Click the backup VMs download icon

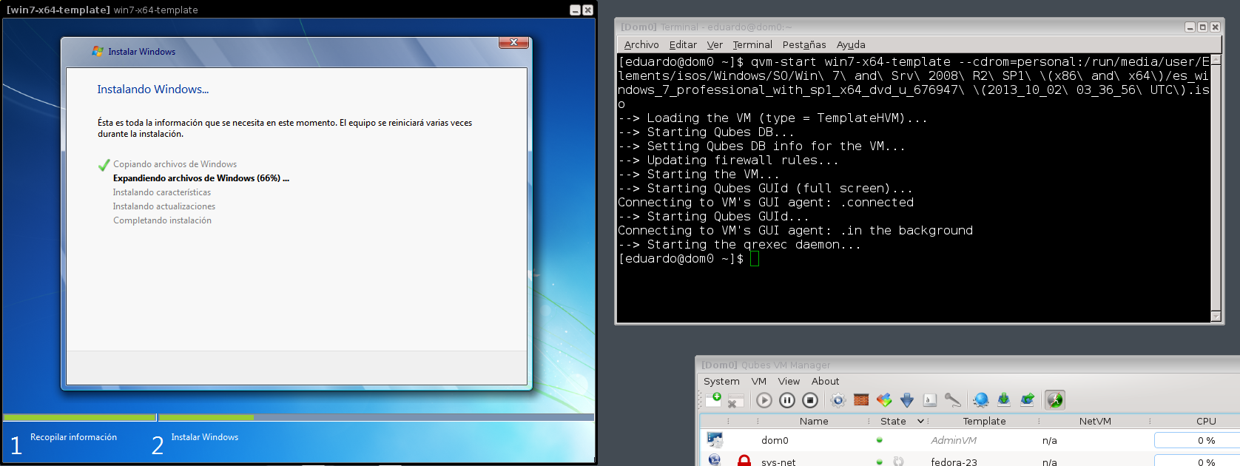[1004, 400]
